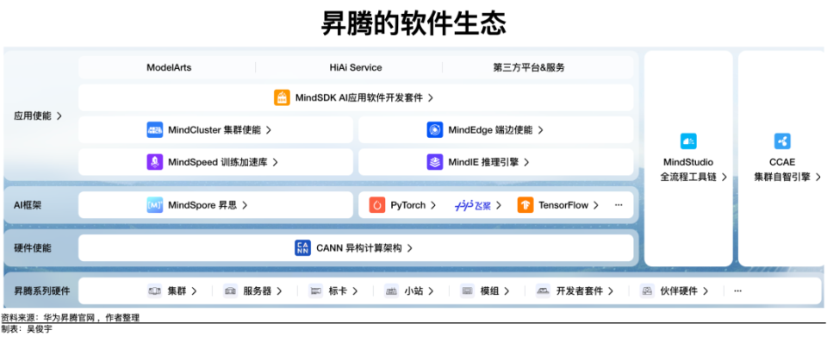827x337 pixels.
Task: Click the 制表：吴俊宇 credit text
Action: 27,329
